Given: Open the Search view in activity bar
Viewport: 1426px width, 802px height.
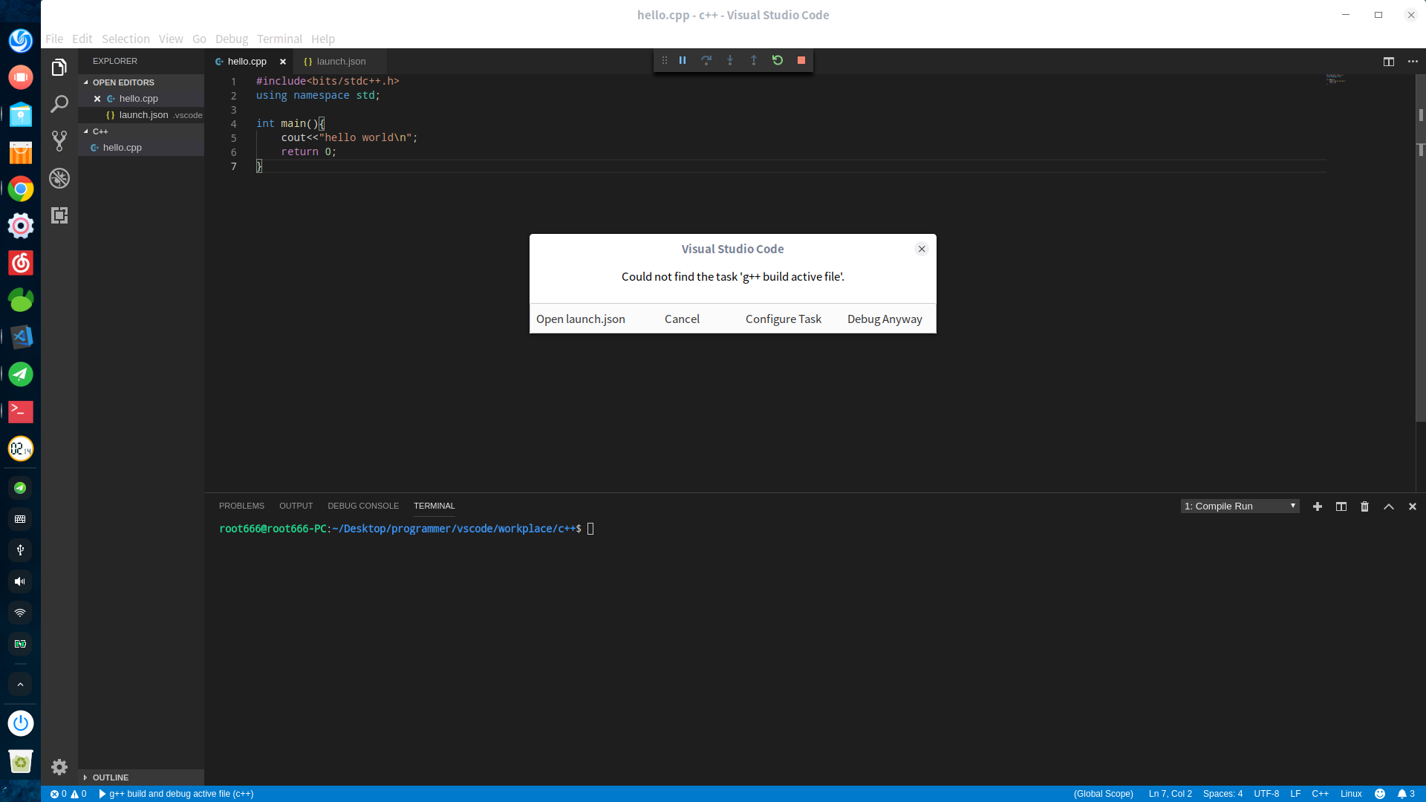Looking at the screenshot, I should [x=59, y=104].
